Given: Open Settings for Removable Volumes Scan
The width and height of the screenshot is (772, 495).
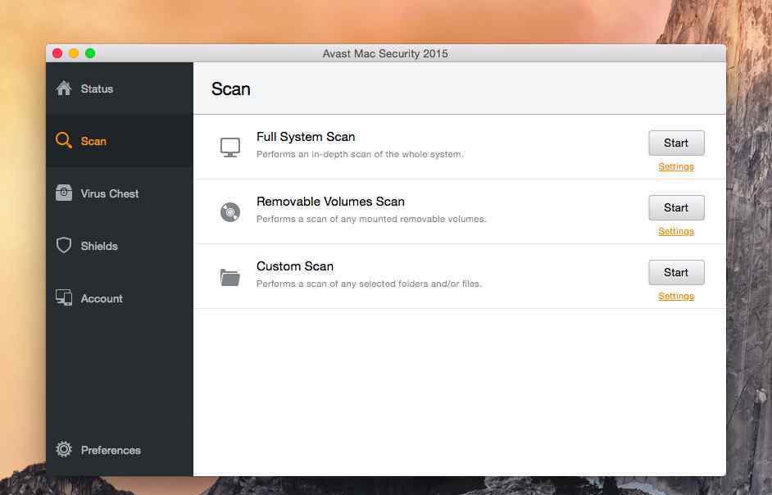Looking at the screenshot, I should [676, 231].
